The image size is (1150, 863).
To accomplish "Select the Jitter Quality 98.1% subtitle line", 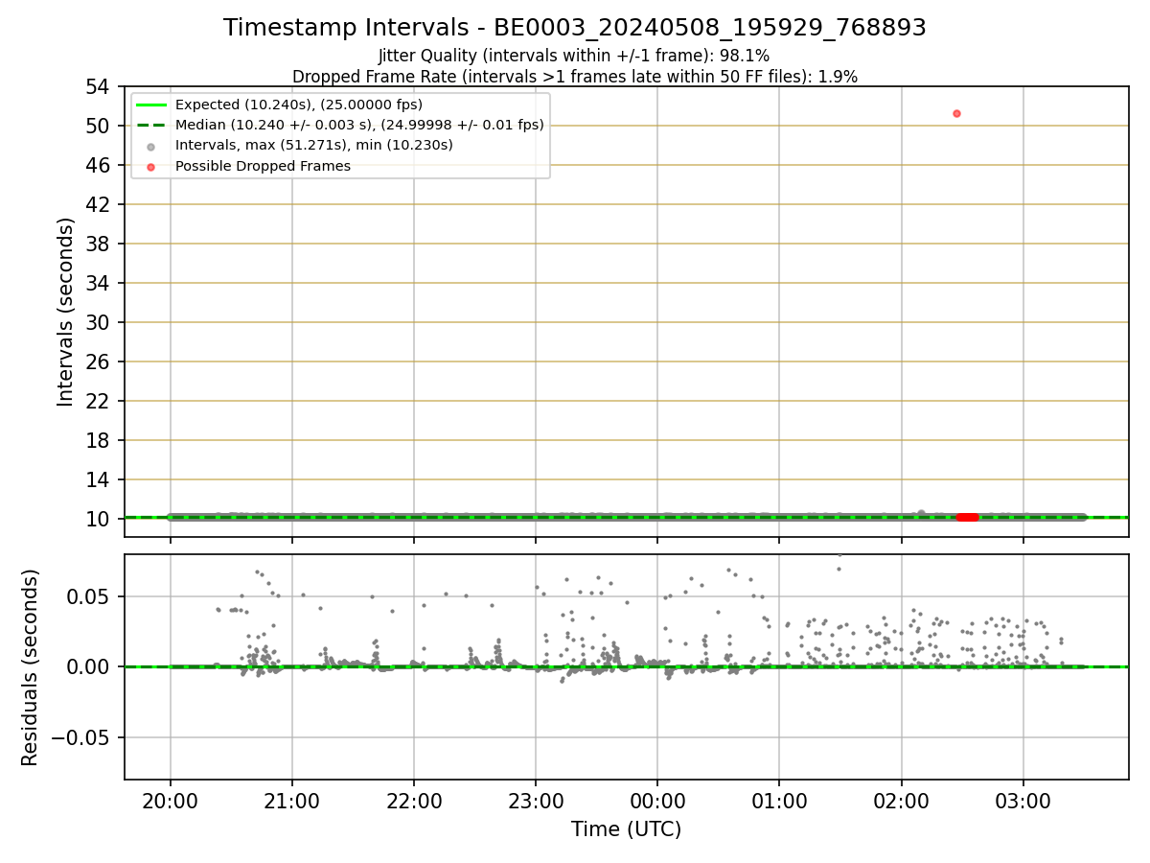I will point(574,56).
